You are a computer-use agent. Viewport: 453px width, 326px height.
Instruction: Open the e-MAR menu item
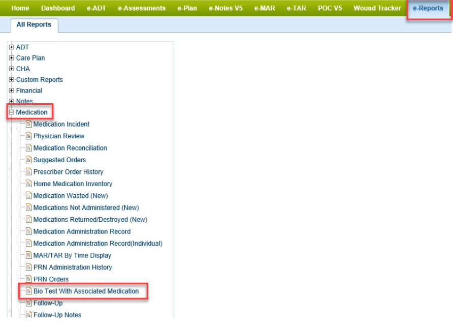(x=265, y=8)
